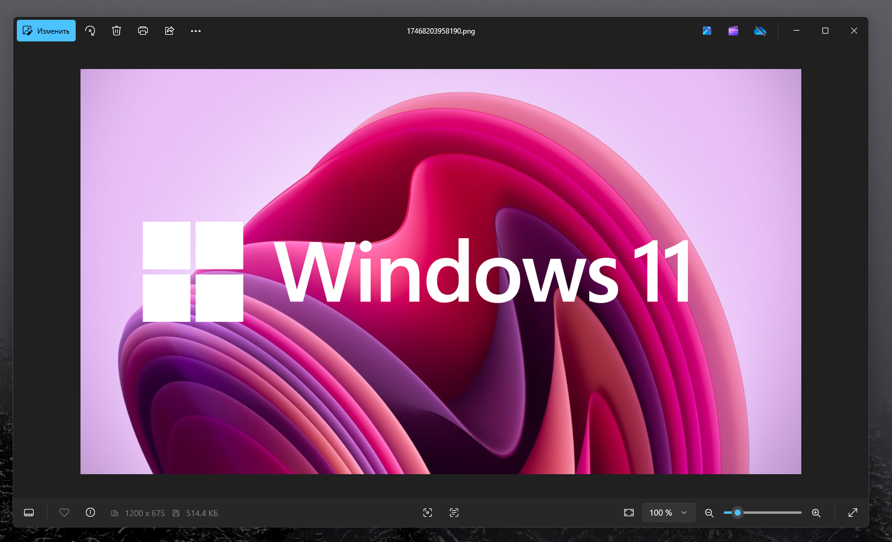Open the Clipchamp video editor icon
The image size is (892, 542).
[x=733, y=31]
